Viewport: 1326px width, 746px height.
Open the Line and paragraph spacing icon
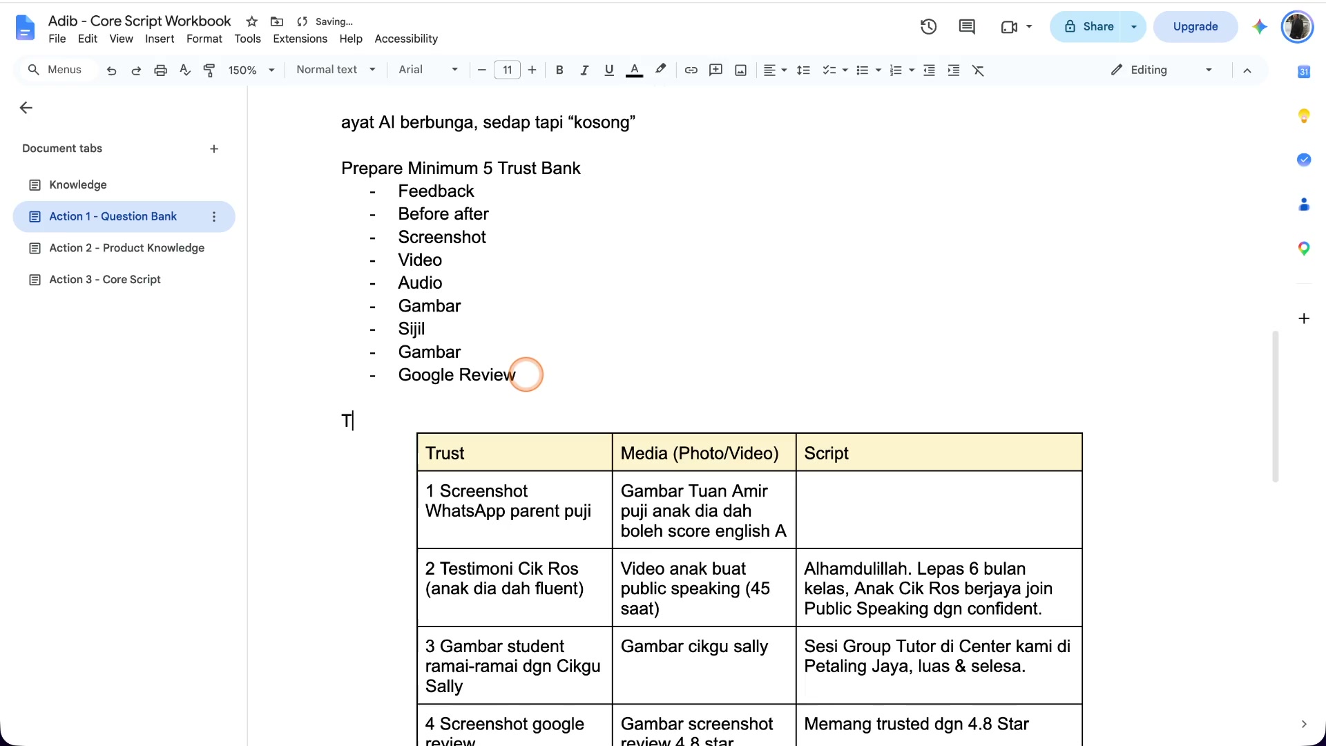point(803,70)
